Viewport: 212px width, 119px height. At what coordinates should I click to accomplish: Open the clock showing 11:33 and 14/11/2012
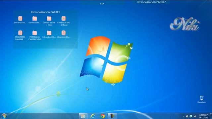[203, 116]
